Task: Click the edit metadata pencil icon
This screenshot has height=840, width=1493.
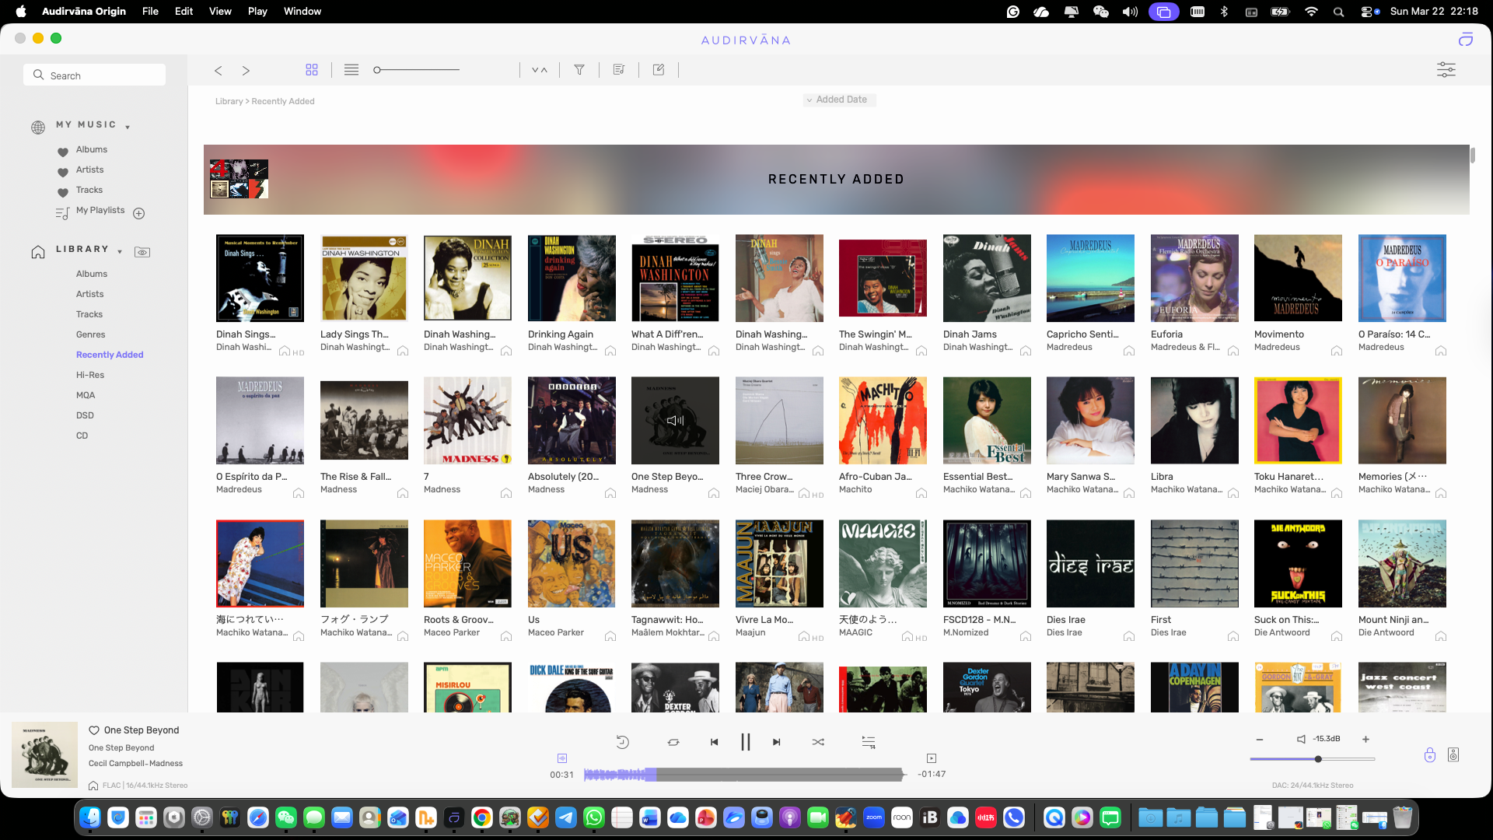Action: [659, 70]
